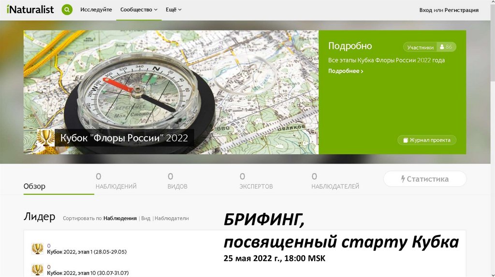
Task: Open Журнал проекта button
Action: (427, 140)
